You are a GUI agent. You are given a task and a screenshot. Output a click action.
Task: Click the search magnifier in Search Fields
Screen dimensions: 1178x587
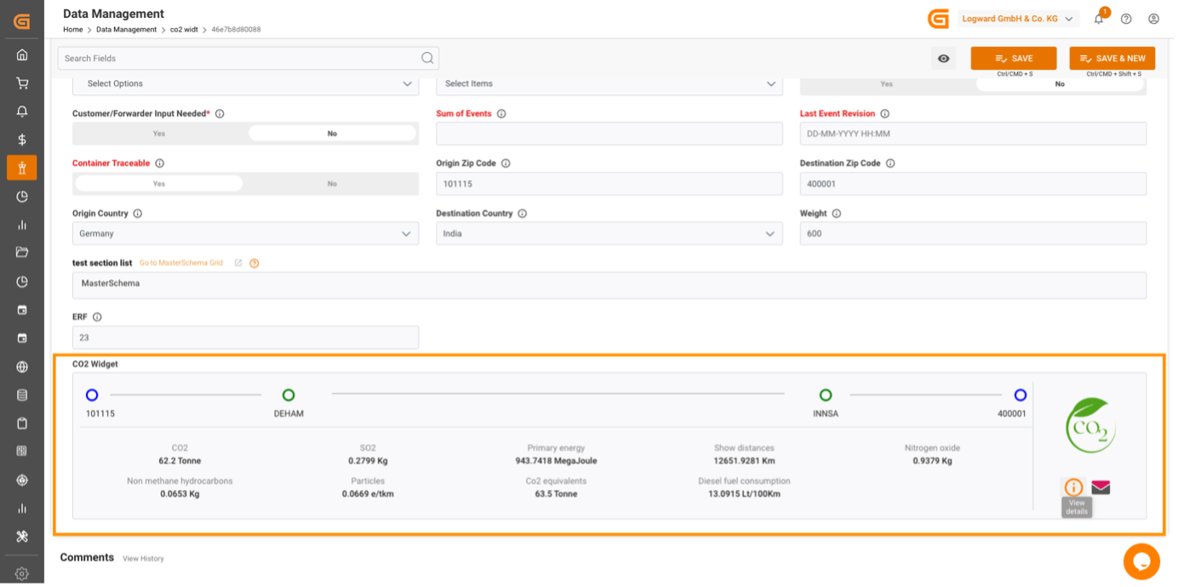(x=427, y=58)
